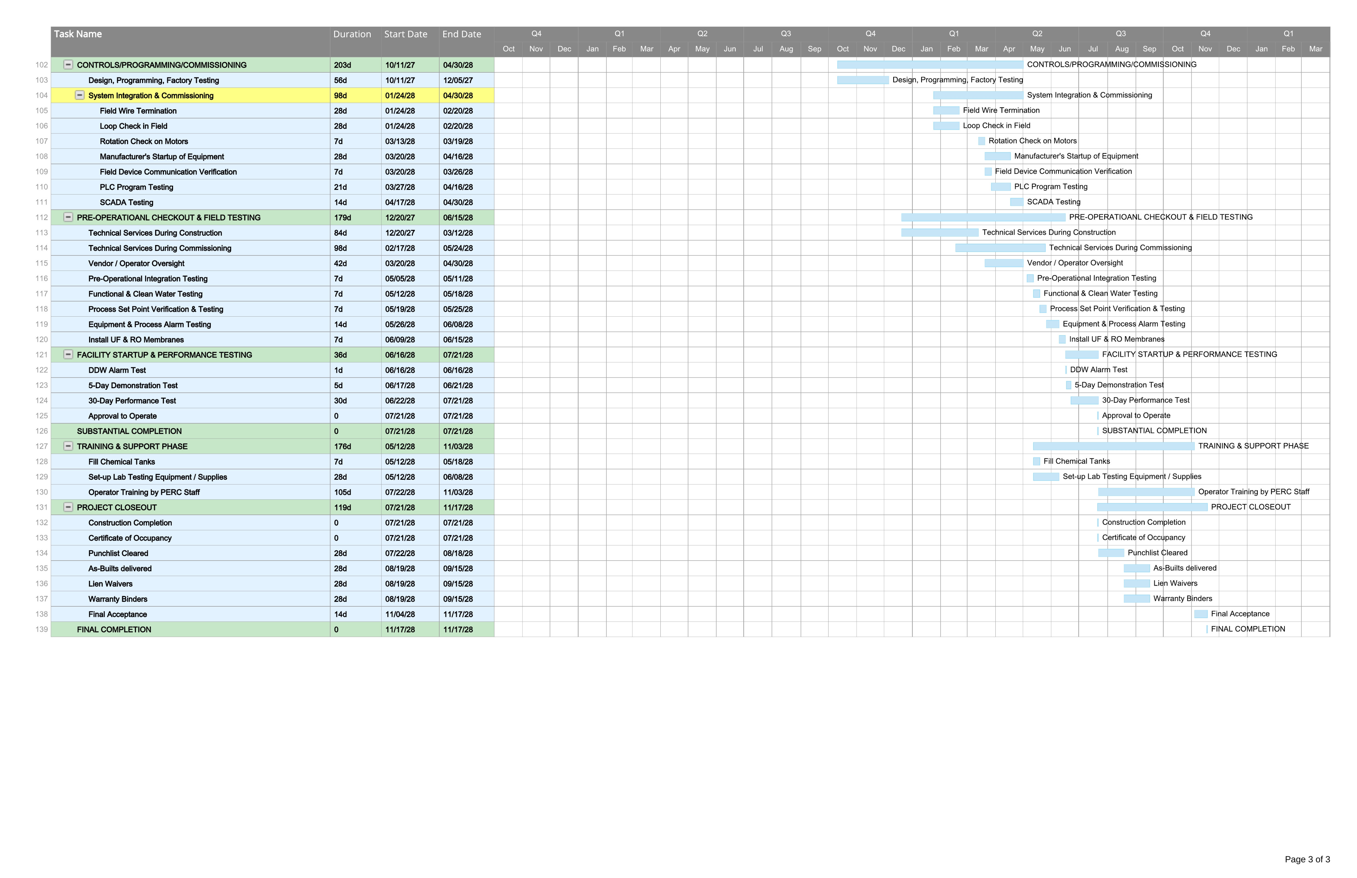Image resolution: width=1357 pixels, height=878 pixels.
Task: Select the PLC Program Testing task name
Action: click(136, 187)
